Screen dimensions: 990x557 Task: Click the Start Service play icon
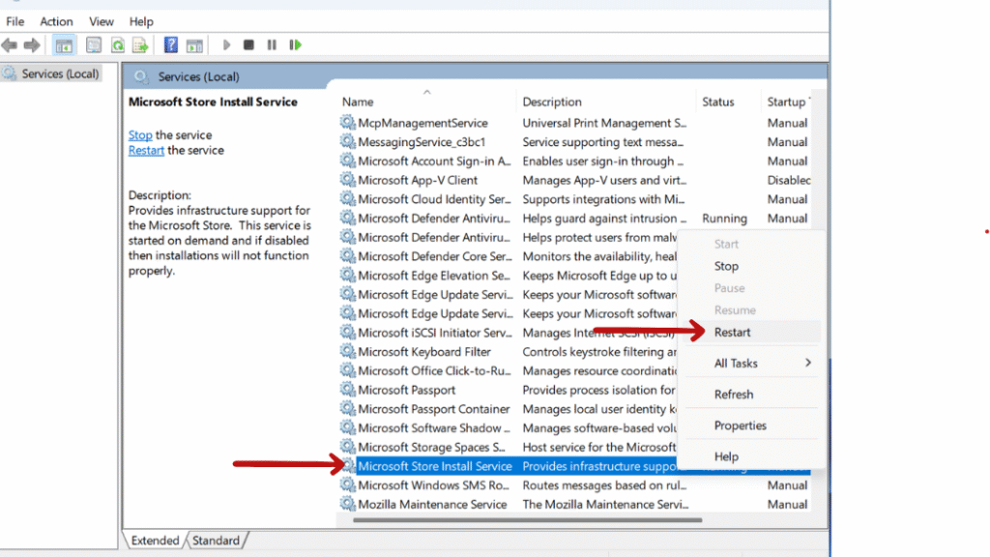pyautogui.click(x=226, y=44)
